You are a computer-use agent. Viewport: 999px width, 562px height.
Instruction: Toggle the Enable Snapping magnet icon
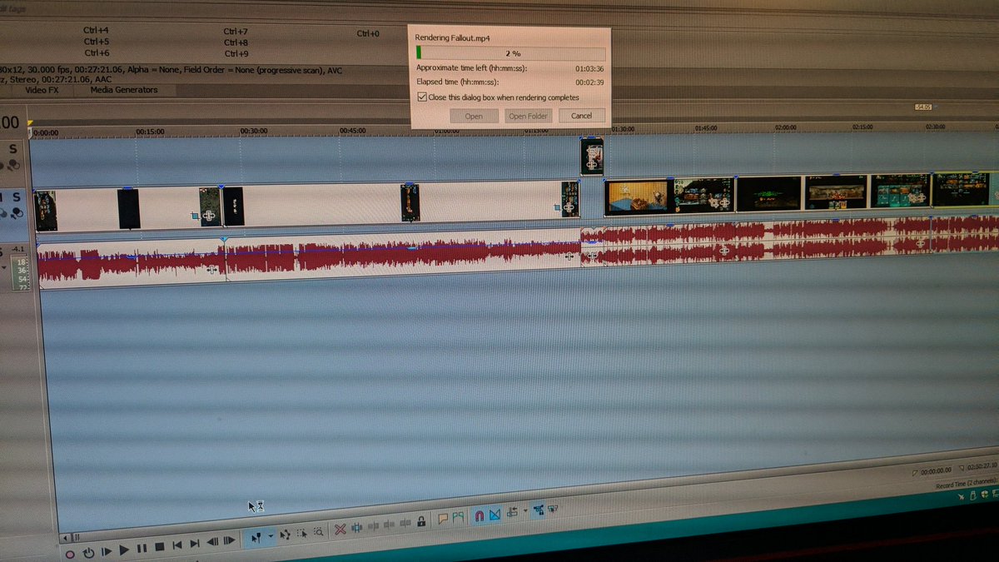click(x=480, y=516)
